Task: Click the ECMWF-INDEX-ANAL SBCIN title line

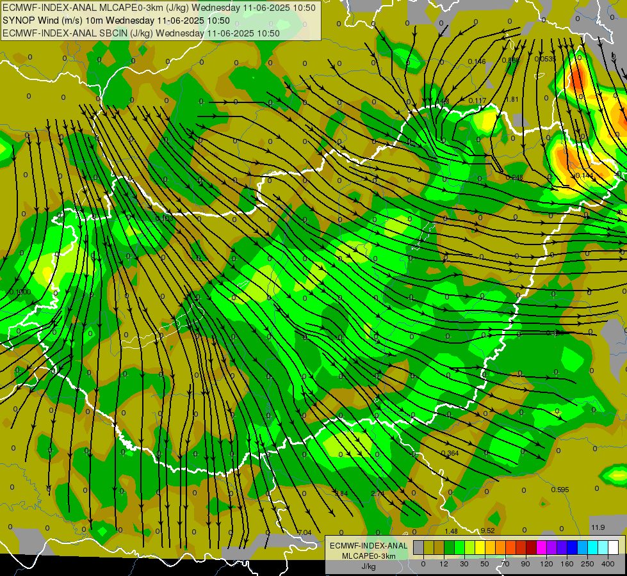Action: pyautogui.click(x=141, y=33)
